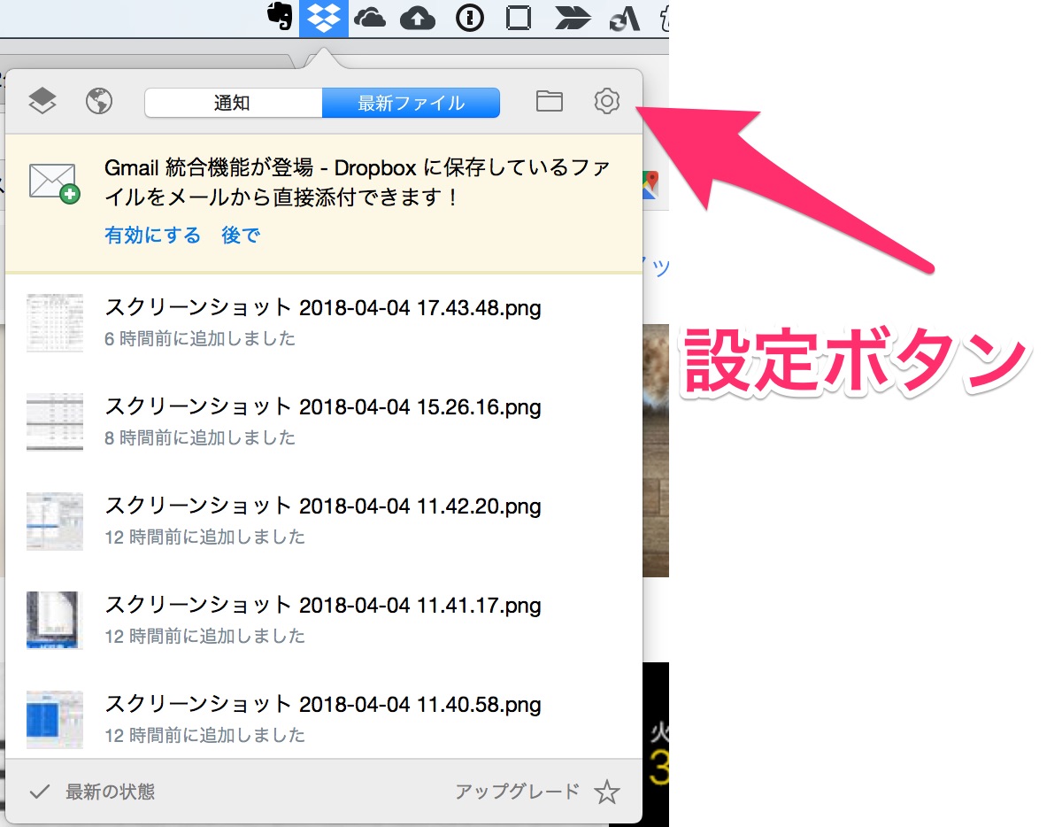Switch to the 通知 tab
1062x827 pixels.
[234, 103]
